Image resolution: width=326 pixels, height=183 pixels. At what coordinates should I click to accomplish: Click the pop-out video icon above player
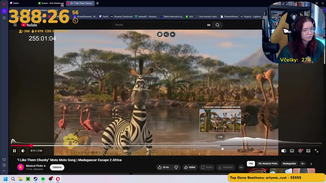point(160,34)
